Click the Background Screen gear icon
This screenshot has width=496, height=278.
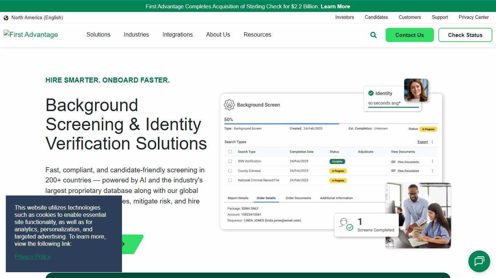(229, 105)
